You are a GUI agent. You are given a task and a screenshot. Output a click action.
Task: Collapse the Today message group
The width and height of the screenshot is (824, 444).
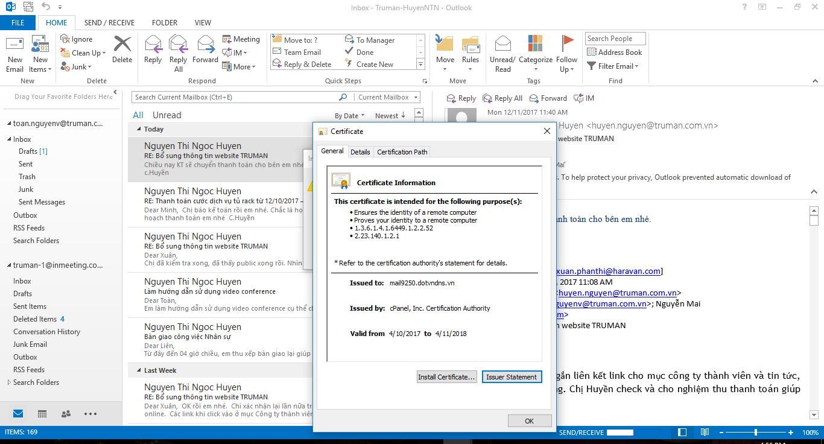[x=139, y=129]
